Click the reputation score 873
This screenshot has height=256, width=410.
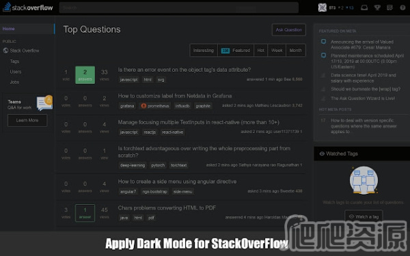[332, 8]
